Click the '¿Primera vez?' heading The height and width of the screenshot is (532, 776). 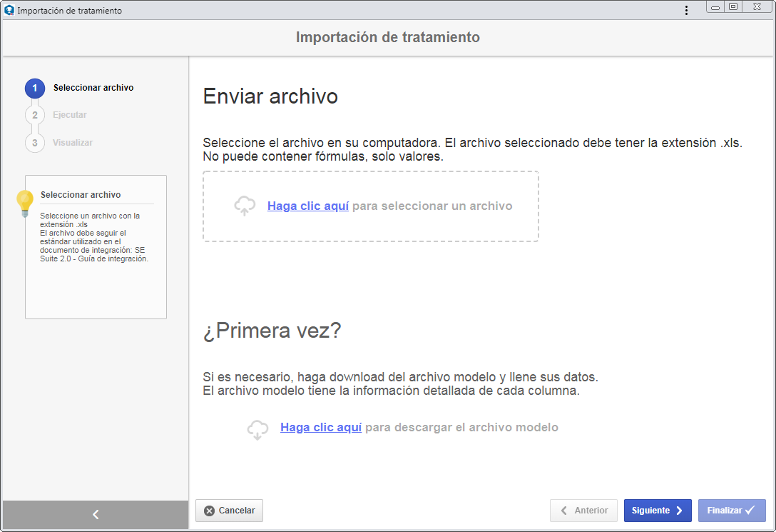click(272, 331)
